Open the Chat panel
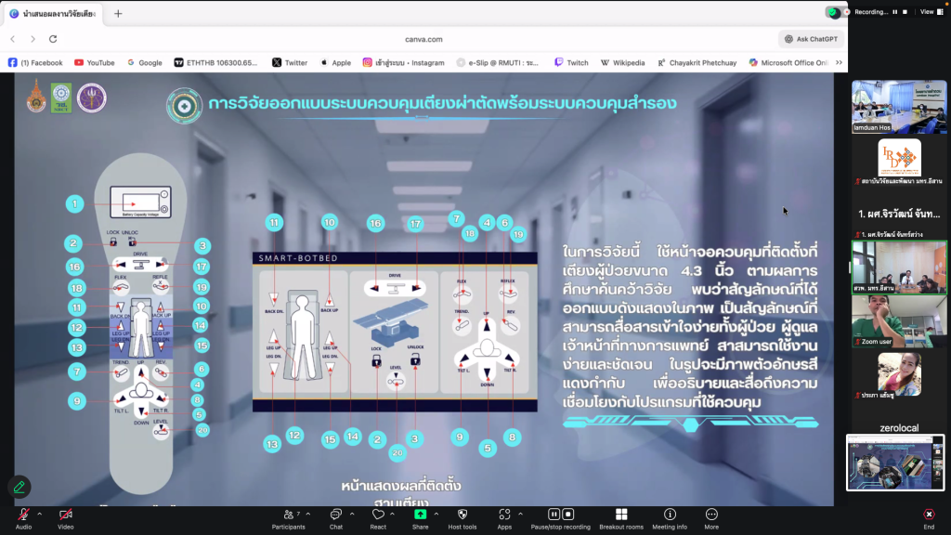This screenshot has width=951, height=535. [x=336, y=515]
